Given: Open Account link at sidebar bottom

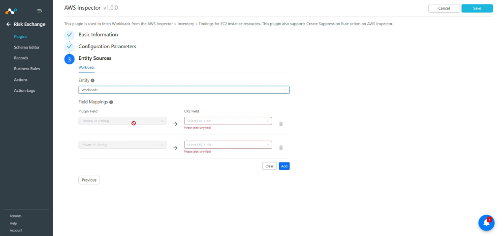Looking at the screenshot, I should (x=16, y=230).
